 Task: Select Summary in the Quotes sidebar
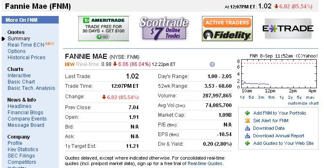19,39
